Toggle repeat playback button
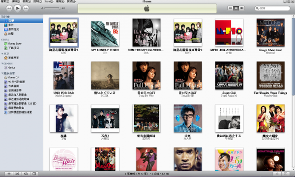Image resolution: width=295 pixels, height=177 pixels. coord(26,174)
